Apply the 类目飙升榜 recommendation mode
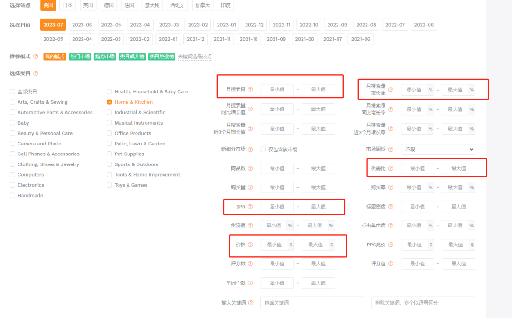This screenshot has height=318, width=512. pyautogui.click(x=132, y=56)
